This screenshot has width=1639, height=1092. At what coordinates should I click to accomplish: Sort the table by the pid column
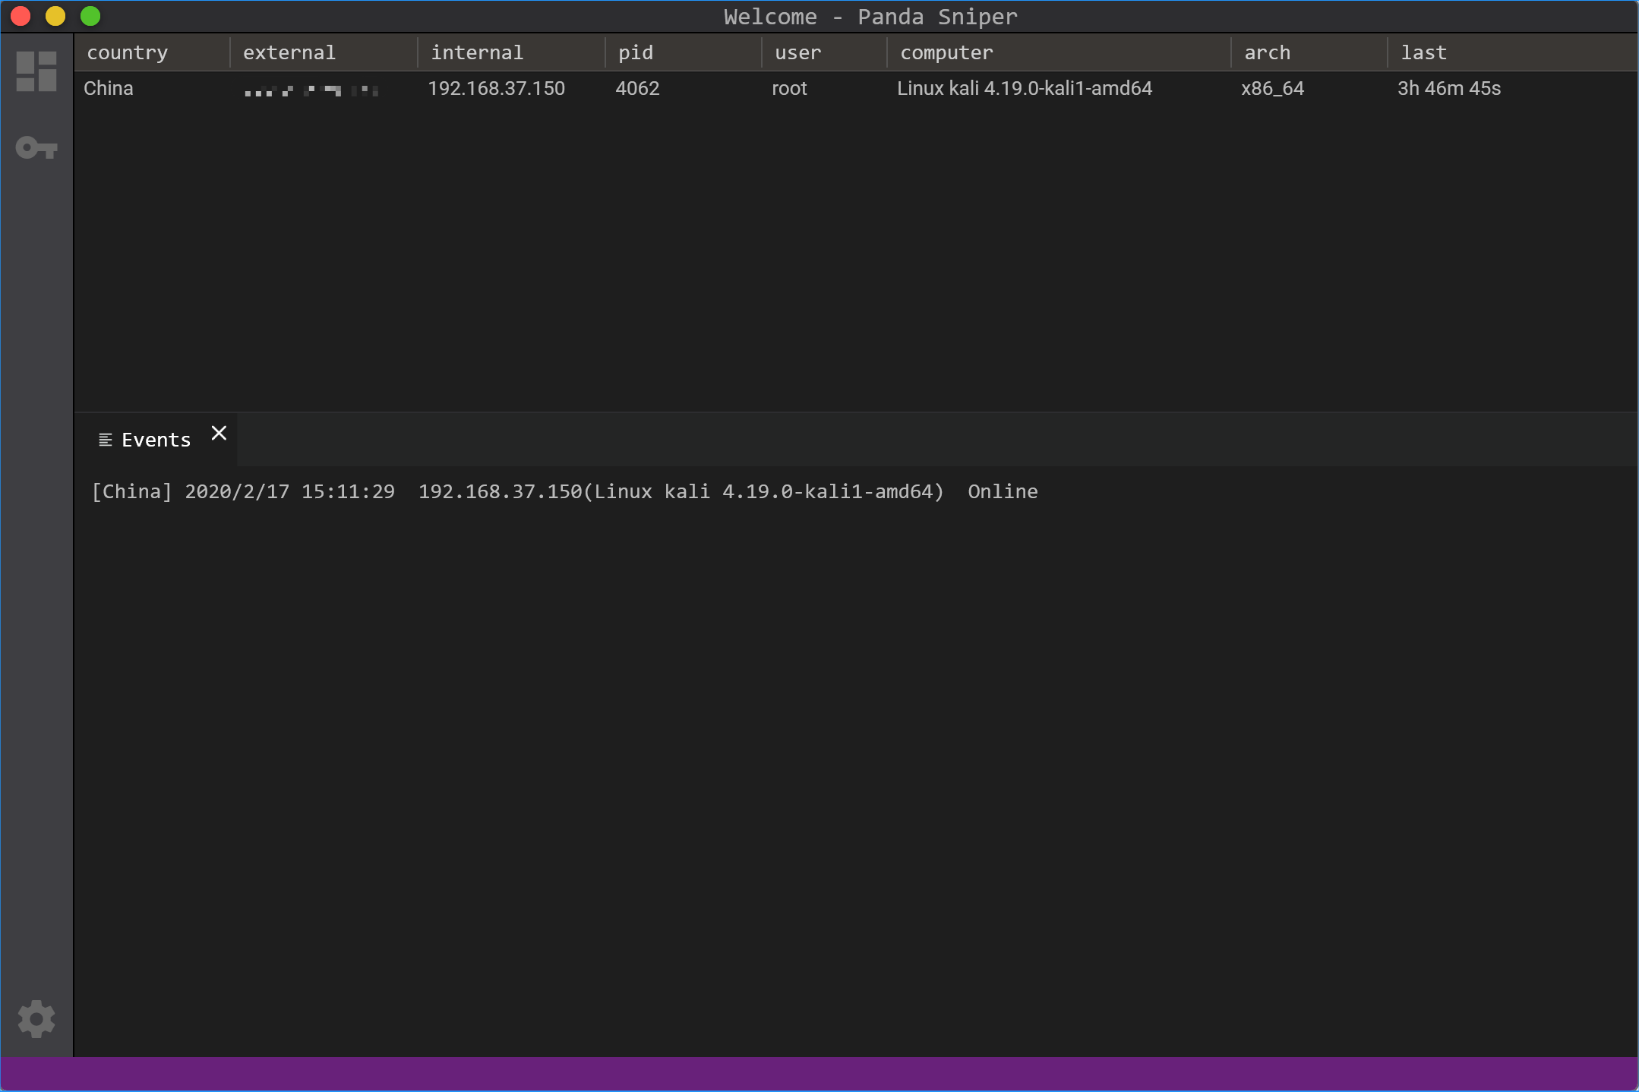pos(635,52)
